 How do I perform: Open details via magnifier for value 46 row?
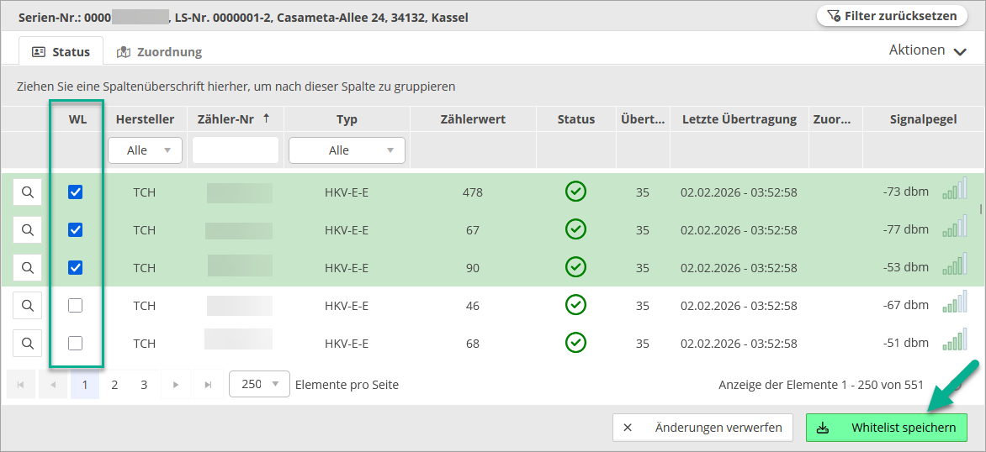click(x=28, y=306)
